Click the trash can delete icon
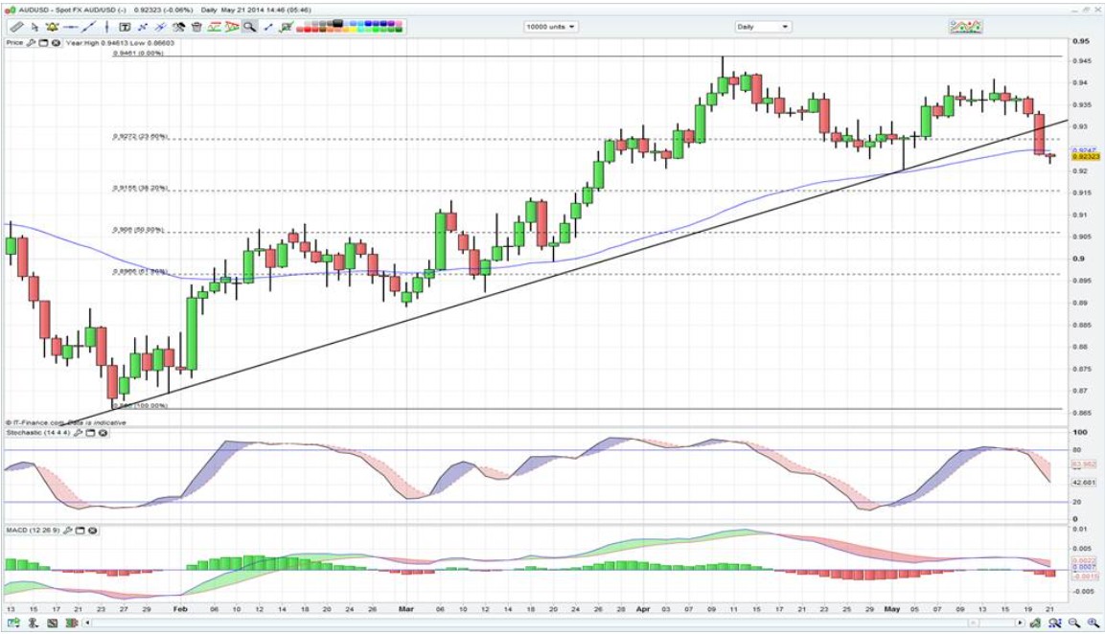This screenshot has width=1105, height=634. (196, 27)
